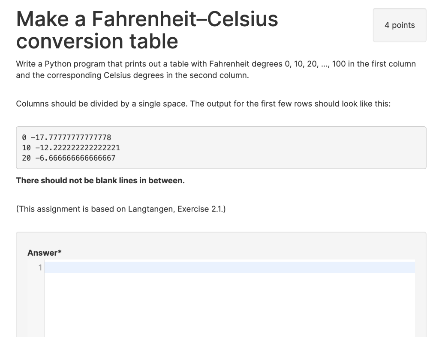Select the example output code block

pos(221,147)
